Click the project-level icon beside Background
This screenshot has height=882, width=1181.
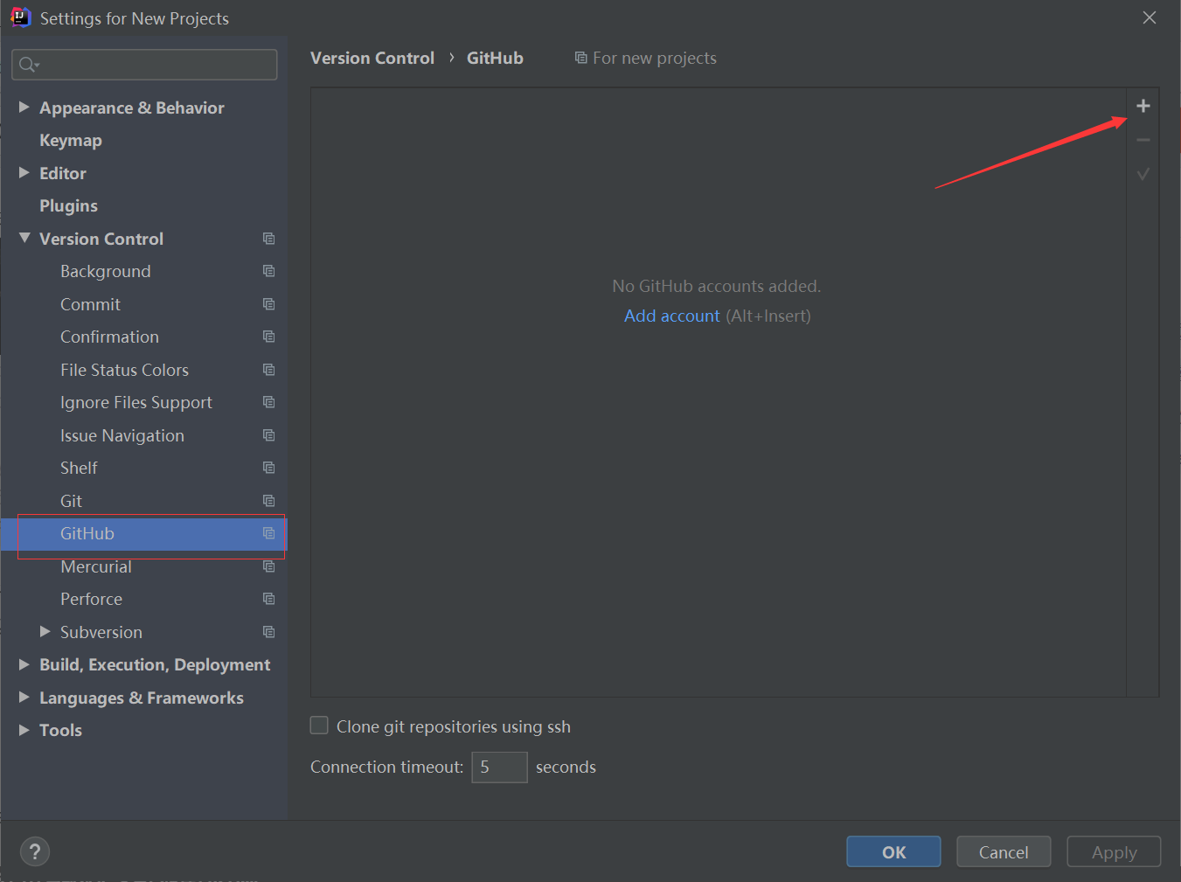[268, 271]
